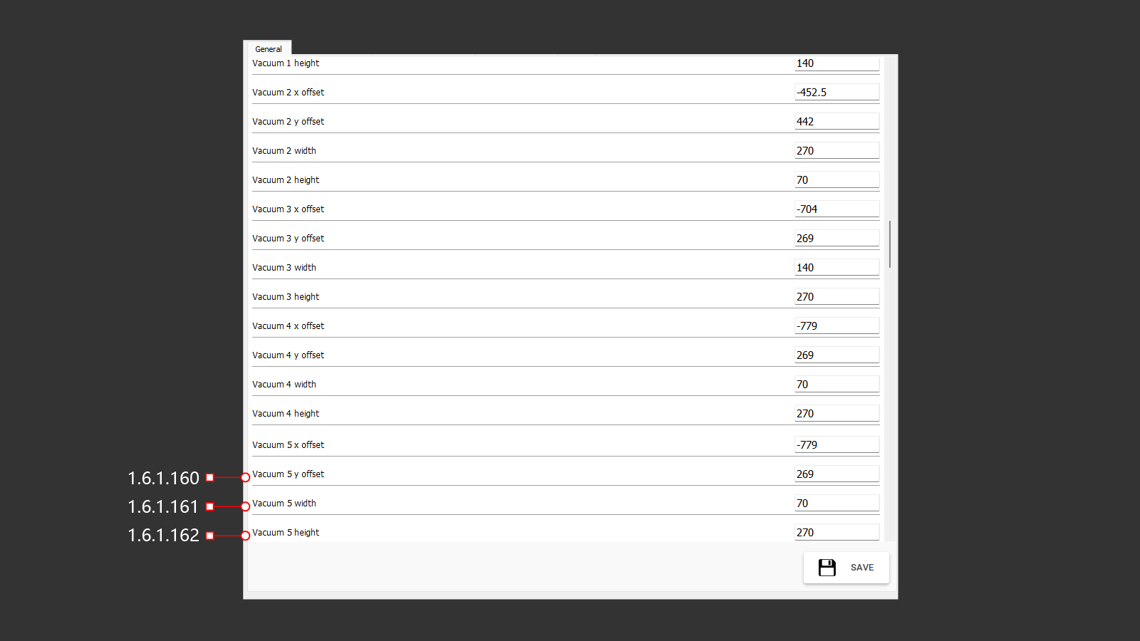Click the Vacuum 3 width input
1140x641 pixels.
(836, 268)
